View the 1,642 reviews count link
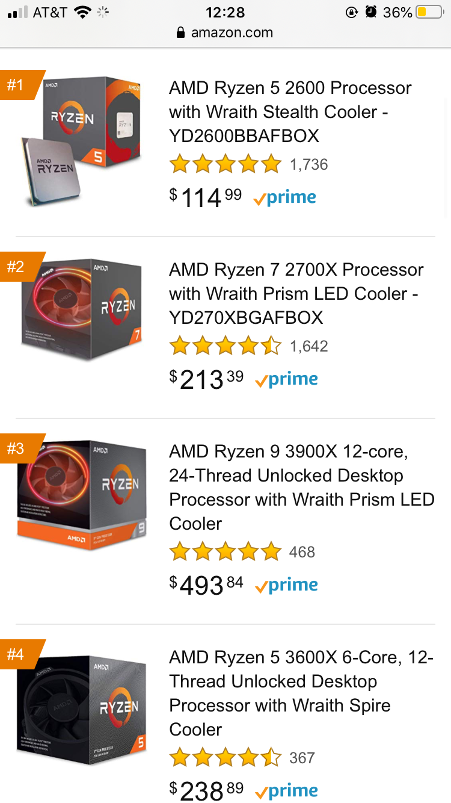Viewport: 451px width, 803px height. tap(309, 346)
